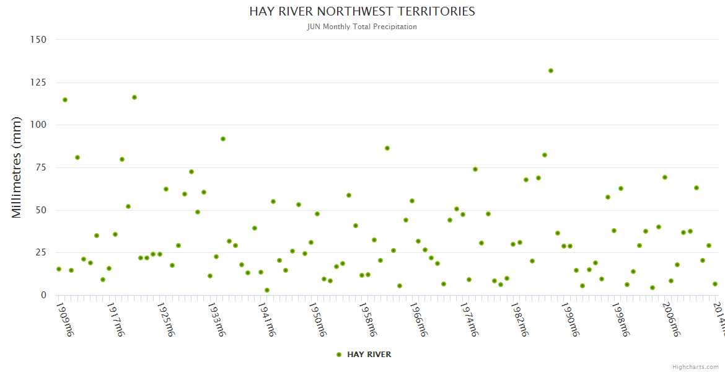The width and height of the screenshot is (725, 372).
Task: Click the chart title HAY RIVER NORTHWEST TERRITORIES
Action: [362, 11]
